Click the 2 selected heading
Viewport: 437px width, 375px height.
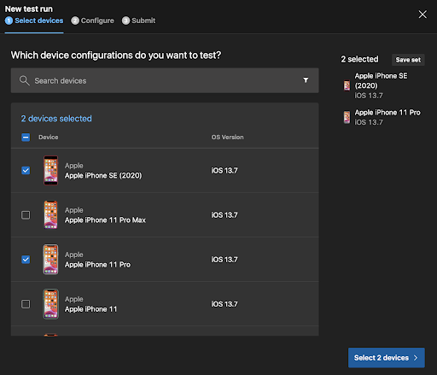pyautogui.click(x=359, y=59)
